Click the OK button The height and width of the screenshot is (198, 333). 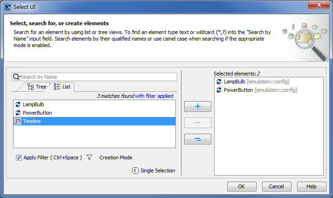point(242,186)
